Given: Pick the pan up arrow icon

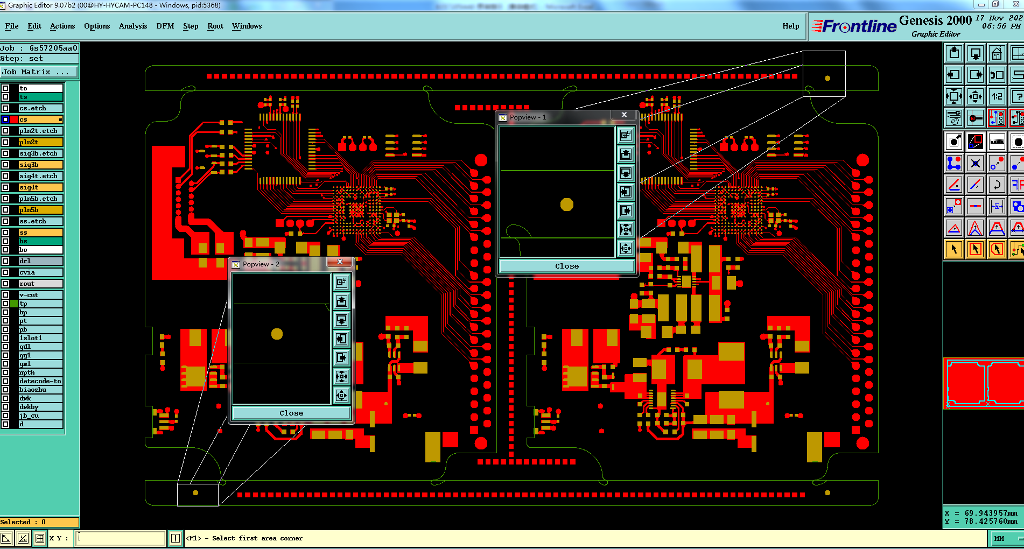Looking at the screenshot, I should tap(954, 54).
